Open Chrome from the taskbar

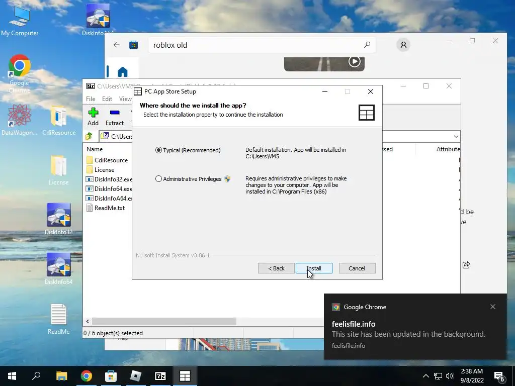86,376
